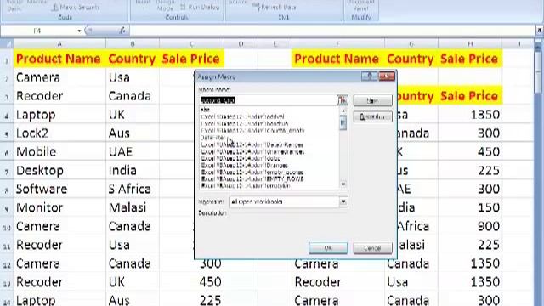
Task: Click the collapse dialog range icon
Action: click(x=342, y=100)
